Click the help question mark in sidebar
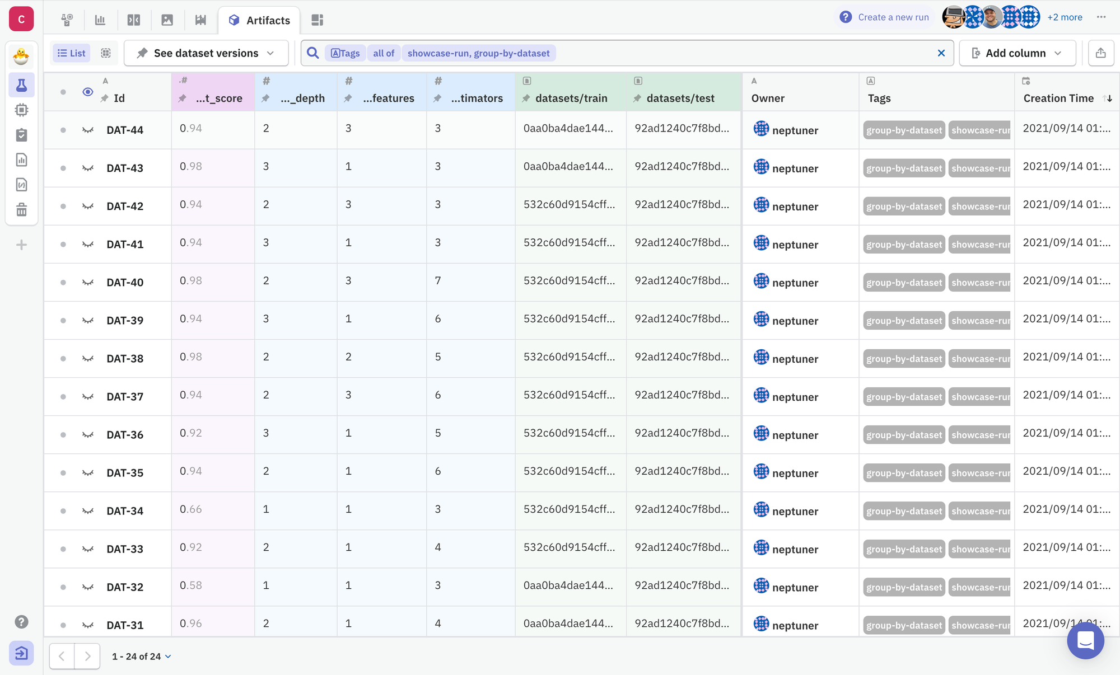The width and height of the screenshot is (1120, 675). [21, 622]
